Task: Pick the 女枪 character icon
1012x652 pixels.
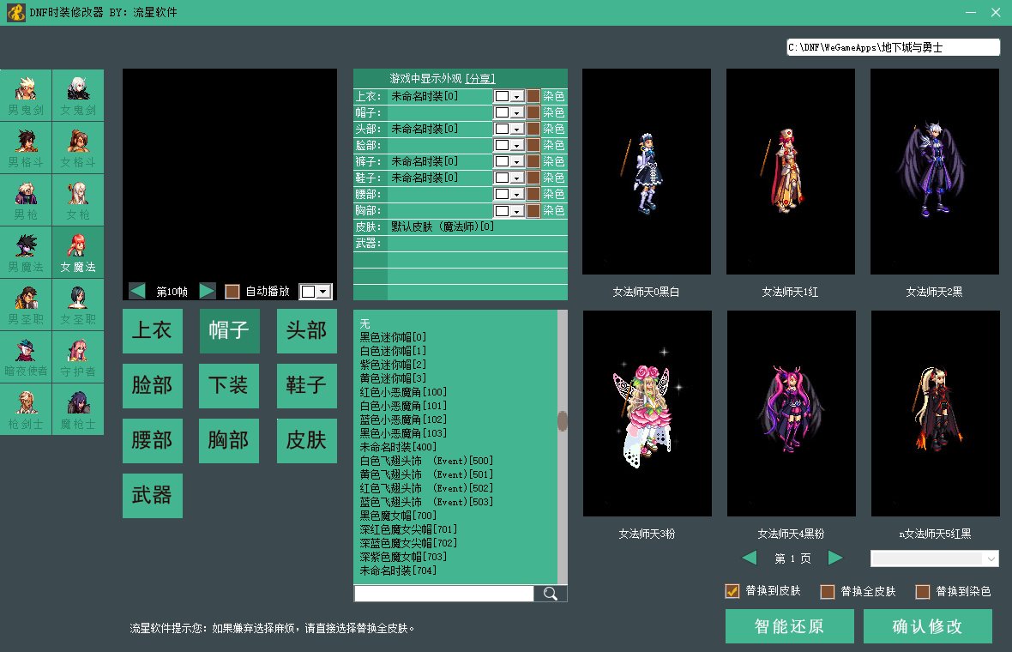Action: (x=78, y=200)
